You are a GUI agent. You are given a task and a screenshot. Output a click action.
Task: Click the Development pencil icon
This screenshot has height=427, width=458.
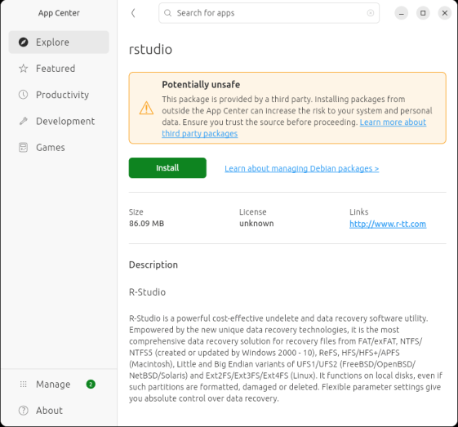click(24, 121)
